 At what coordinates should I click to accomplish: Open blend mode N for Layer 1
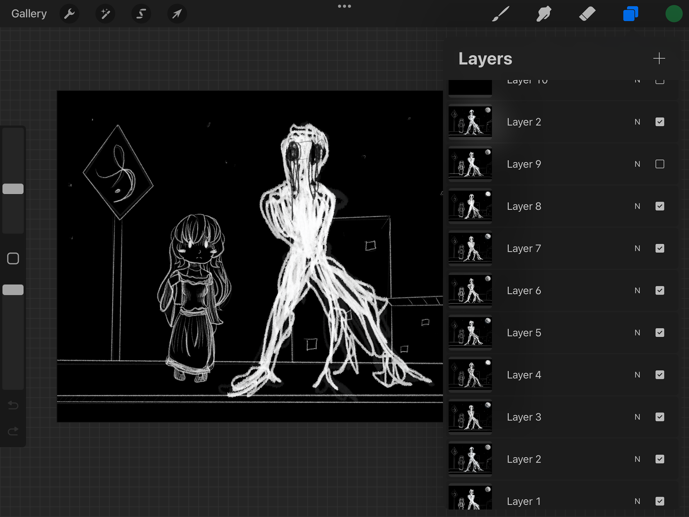(637, 501)
